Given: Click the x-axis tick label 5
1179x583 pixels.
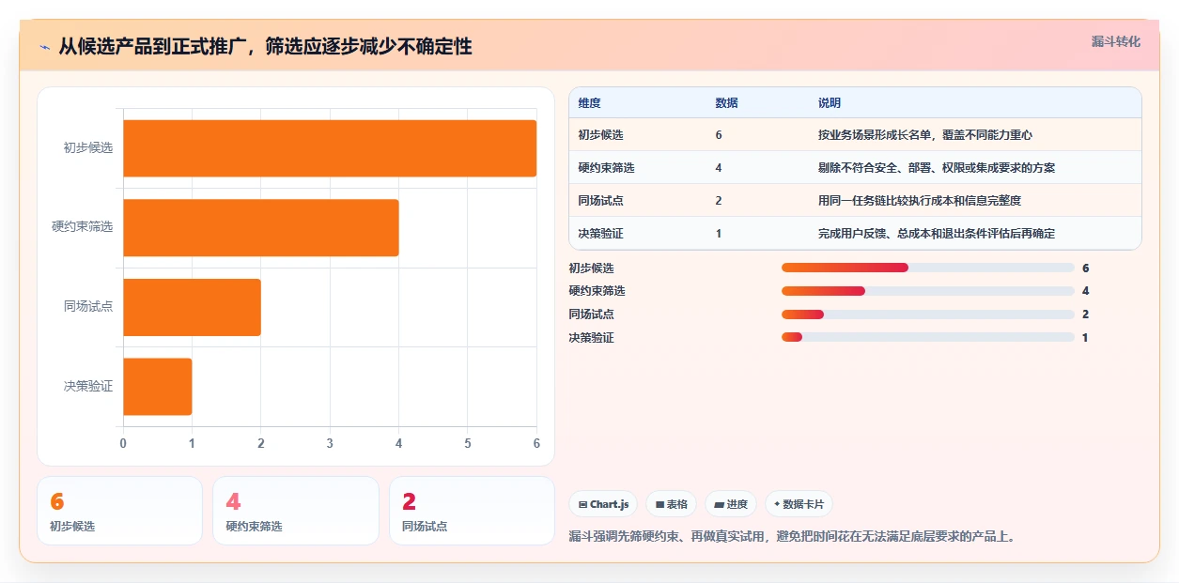Looking at the screenshot, I should tap(468, 443).
